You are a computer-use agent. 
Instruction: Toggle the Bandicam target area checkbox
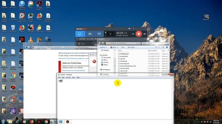pyautogui.click(x=77, y=39)
